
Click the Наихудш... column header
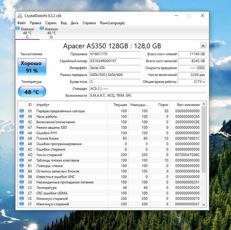coord(139,105)
